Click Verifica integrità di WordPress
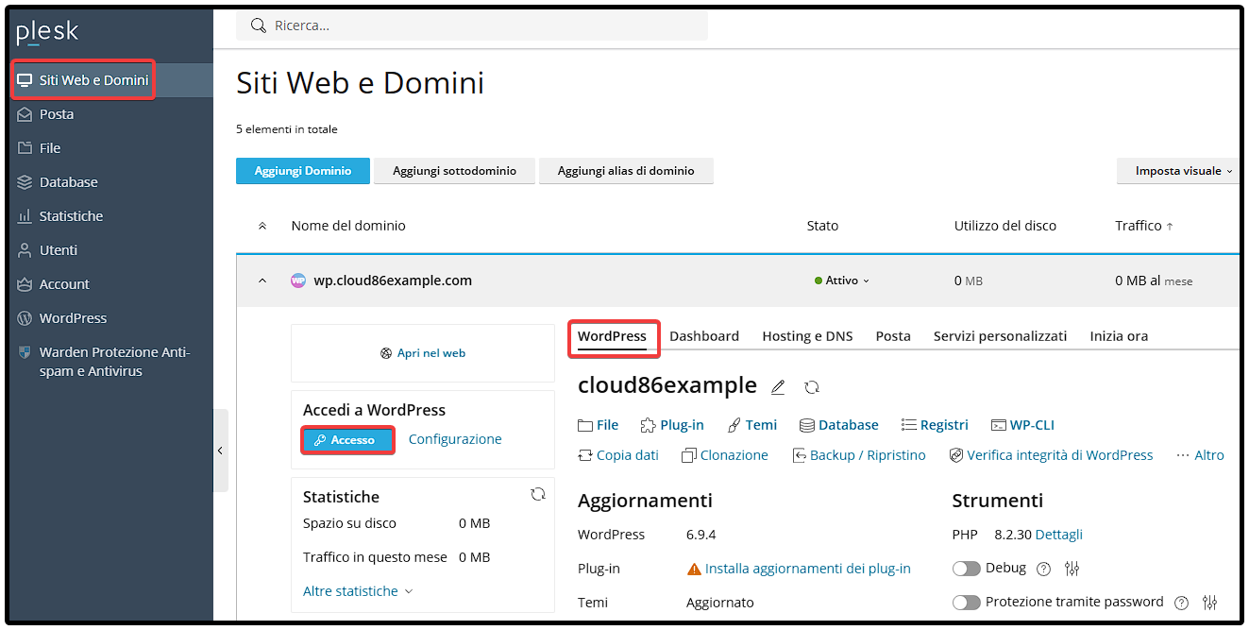Viewport: 1249px width, 630px height. (x=1051, y=455)
